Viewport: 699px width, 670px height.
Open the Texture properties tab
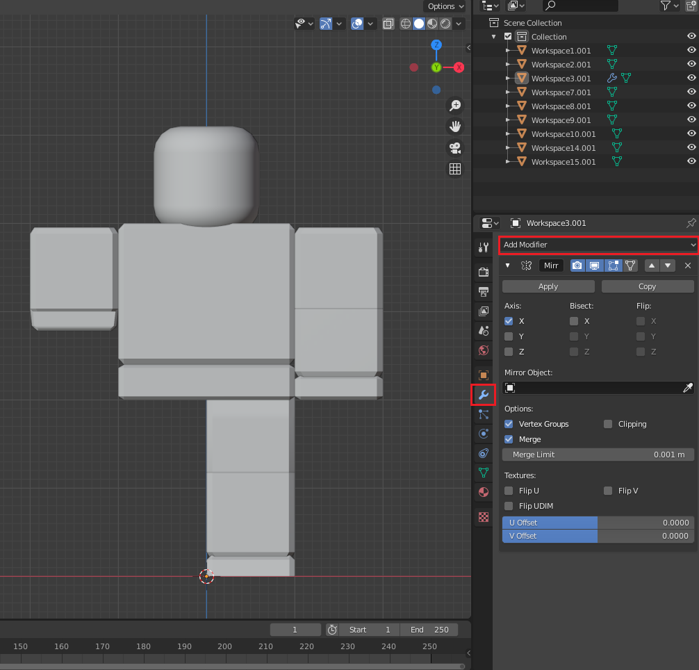483,517
